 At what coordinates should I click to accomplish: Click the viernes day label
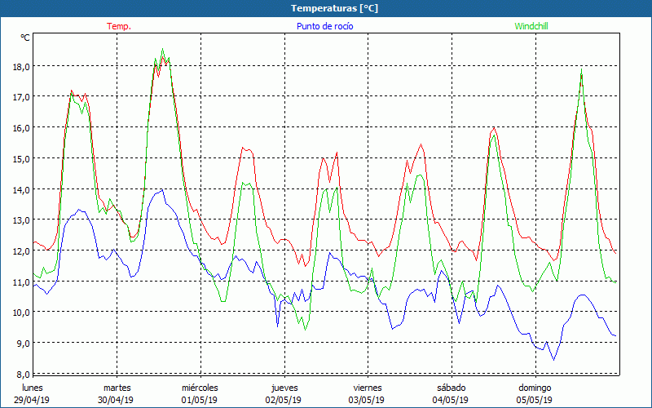click(x=368, y=388)
